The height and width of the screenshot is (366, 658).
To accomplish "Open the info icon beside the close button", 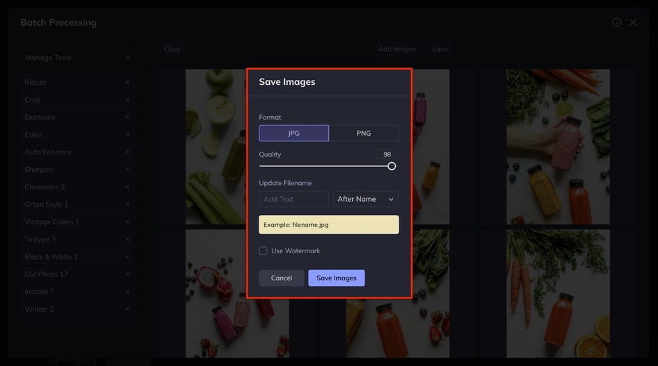I will click(616, 22).
